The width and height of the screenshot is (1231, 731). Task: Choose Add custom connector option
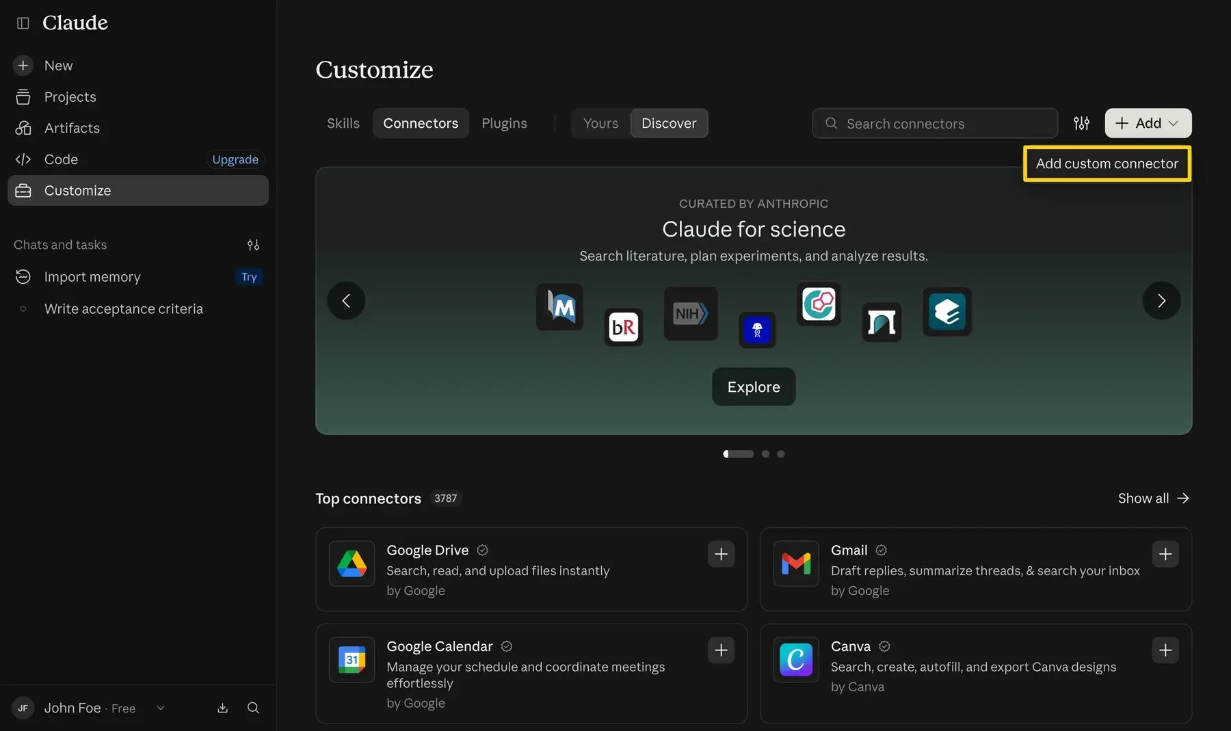[1107, 163]
